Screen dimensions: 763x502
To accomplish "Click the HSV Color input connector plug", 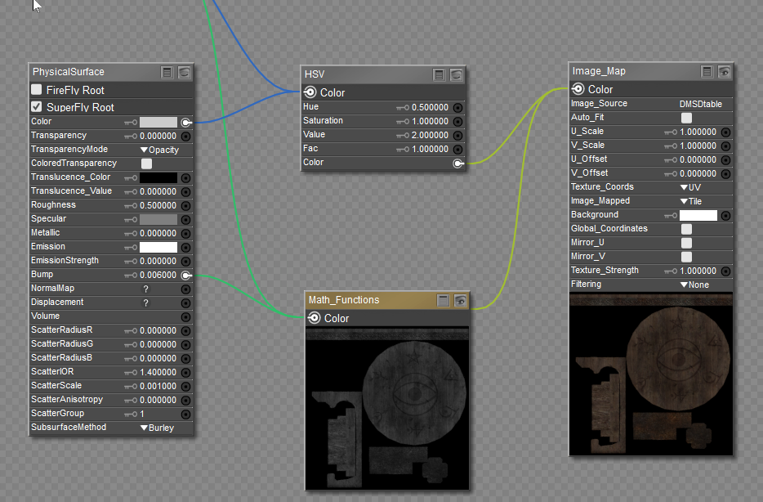I will point(458,164).
